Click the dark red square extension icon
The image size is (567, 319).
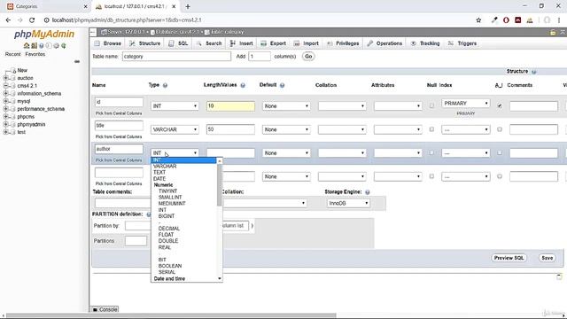tap(517, 20)
